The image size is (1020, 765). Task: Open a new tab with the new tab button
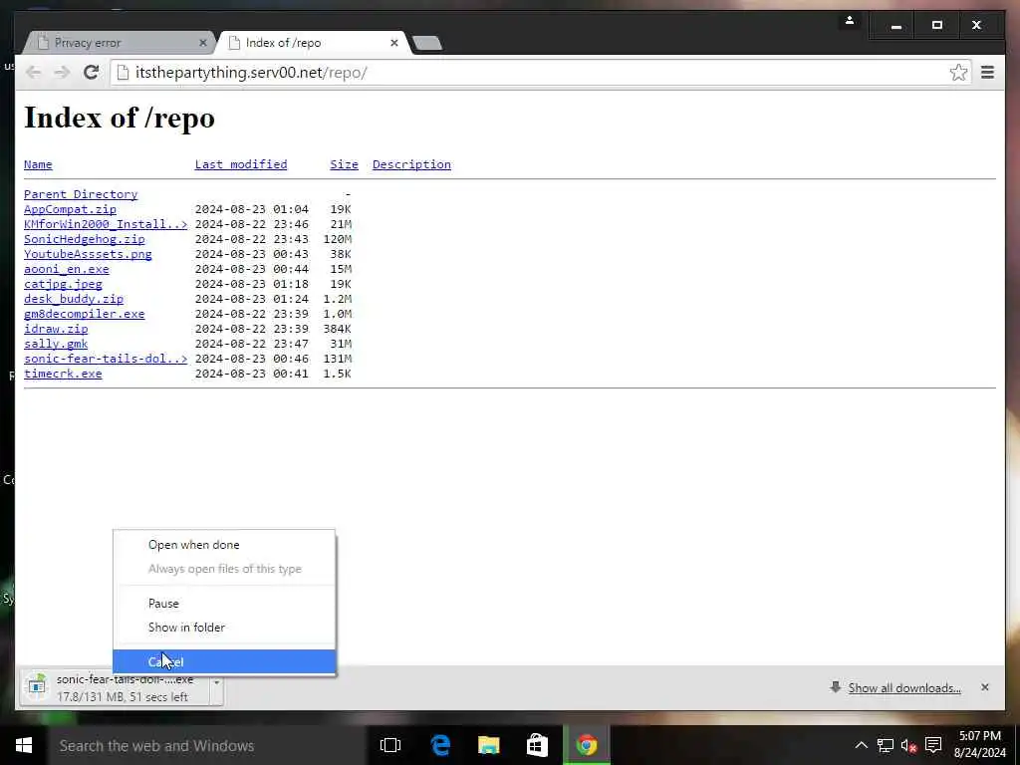[427, 44]
